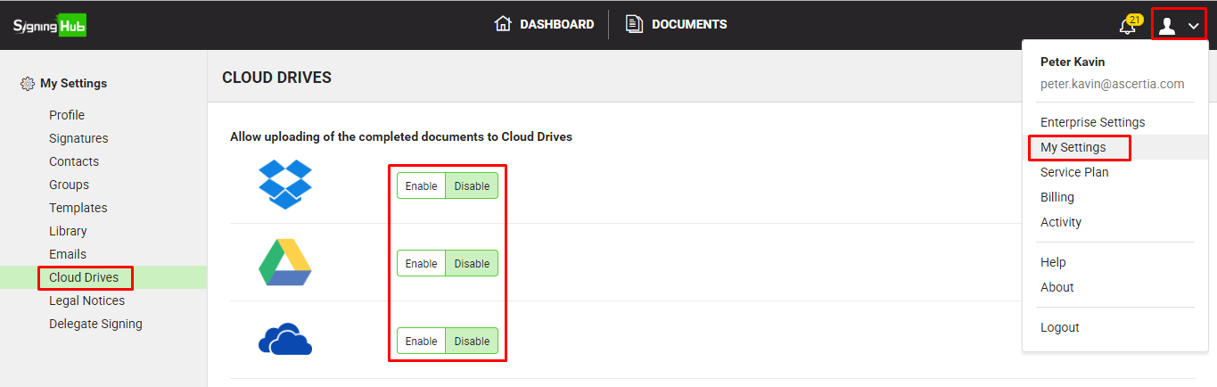Viewport: 1217px width, 387px height.
Task: Select My Settings in user menu
Action: 1073,147
